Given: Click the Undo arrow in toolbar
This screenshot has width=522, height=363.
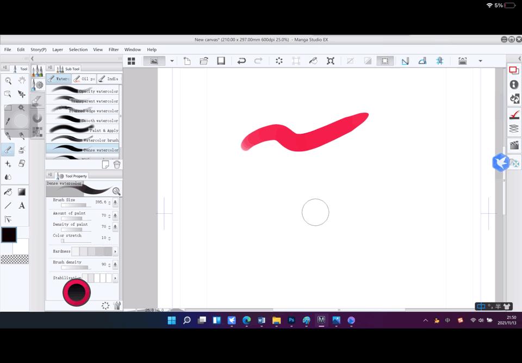Looking at the screenshot, I should (x=241, y=61).
